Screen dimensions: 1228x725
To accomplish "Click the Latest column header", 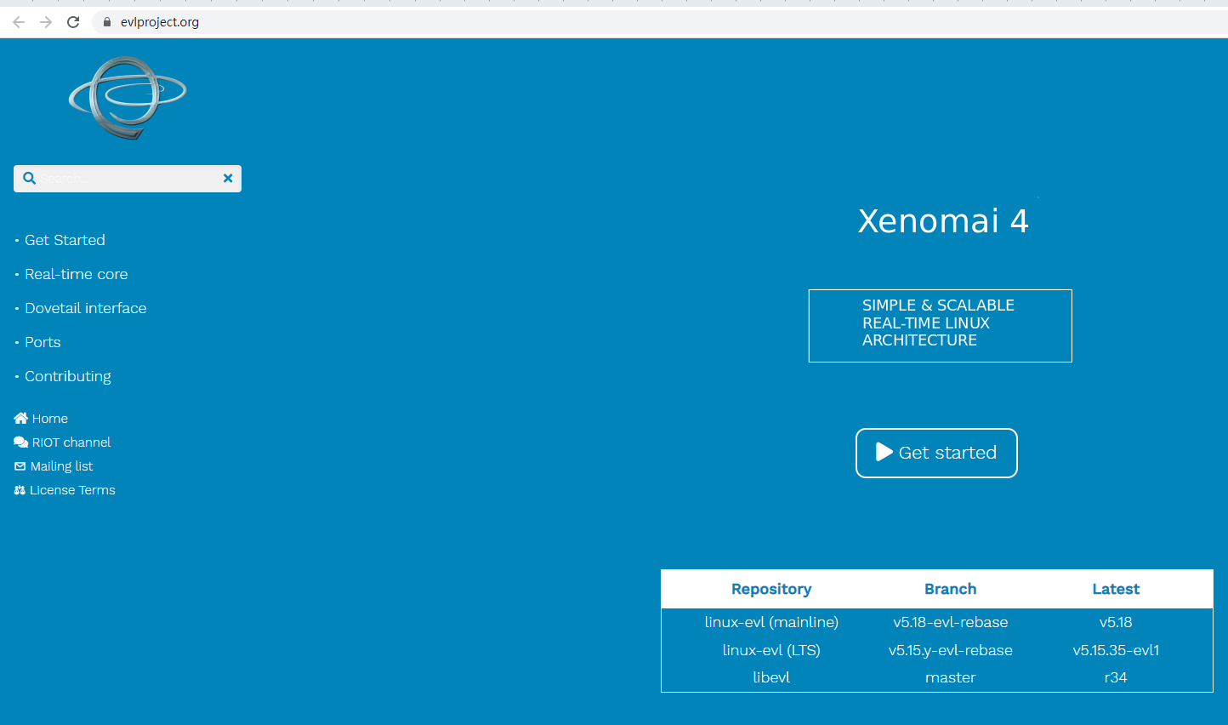I will (1116, 589).
